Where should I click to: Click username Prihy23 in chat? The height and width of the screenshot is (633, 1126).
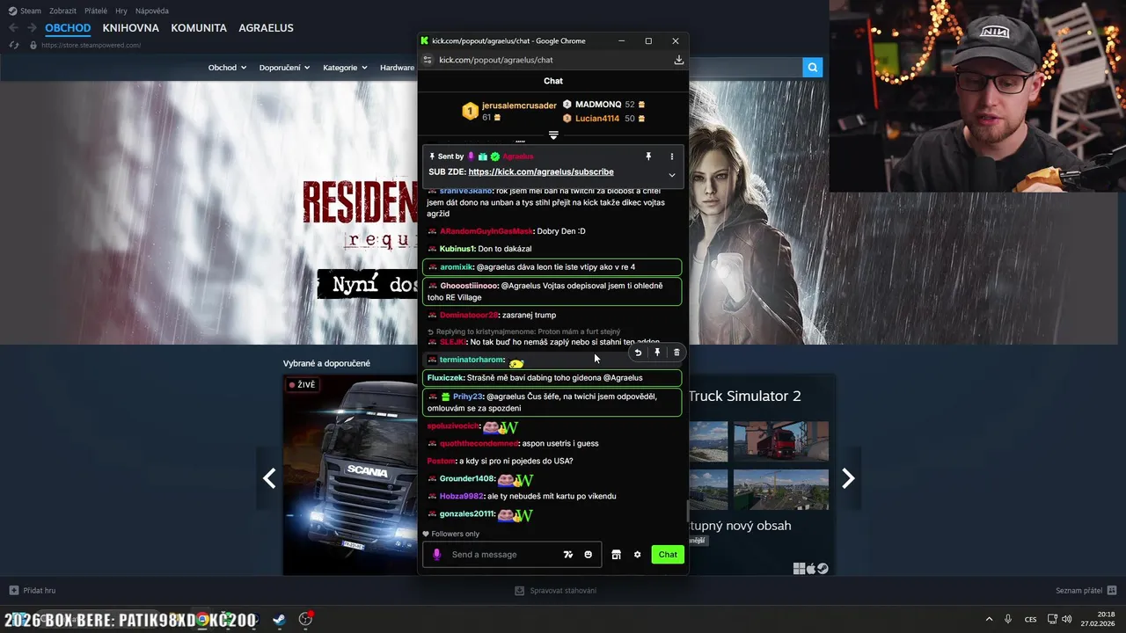(x=468, y=397)
